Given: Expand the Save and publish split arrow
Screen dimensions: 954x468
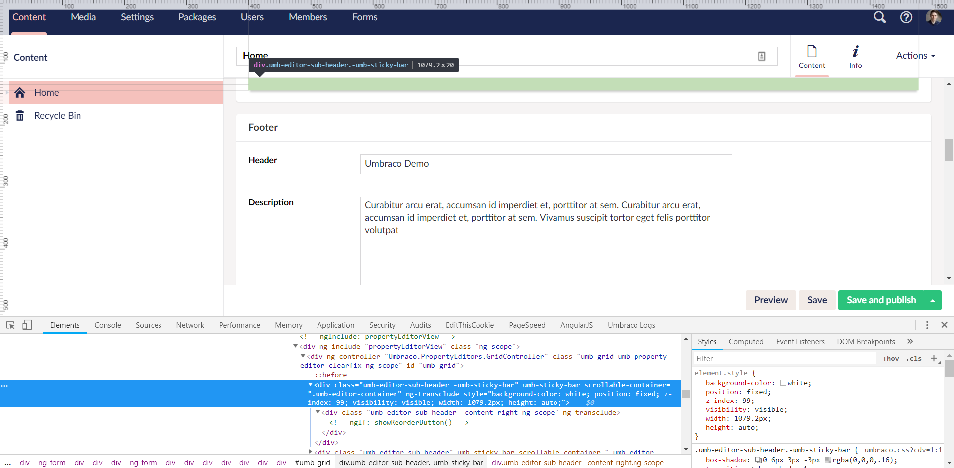Looking at the screenshot, I should [932, 300].
